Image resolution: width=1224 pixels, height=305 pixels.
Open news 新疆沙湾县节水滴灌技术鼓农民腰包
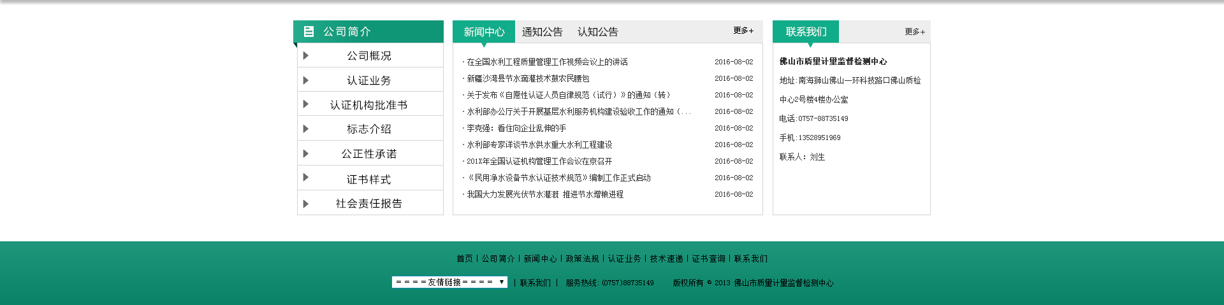pyautogui.click(x=528, y=78)
